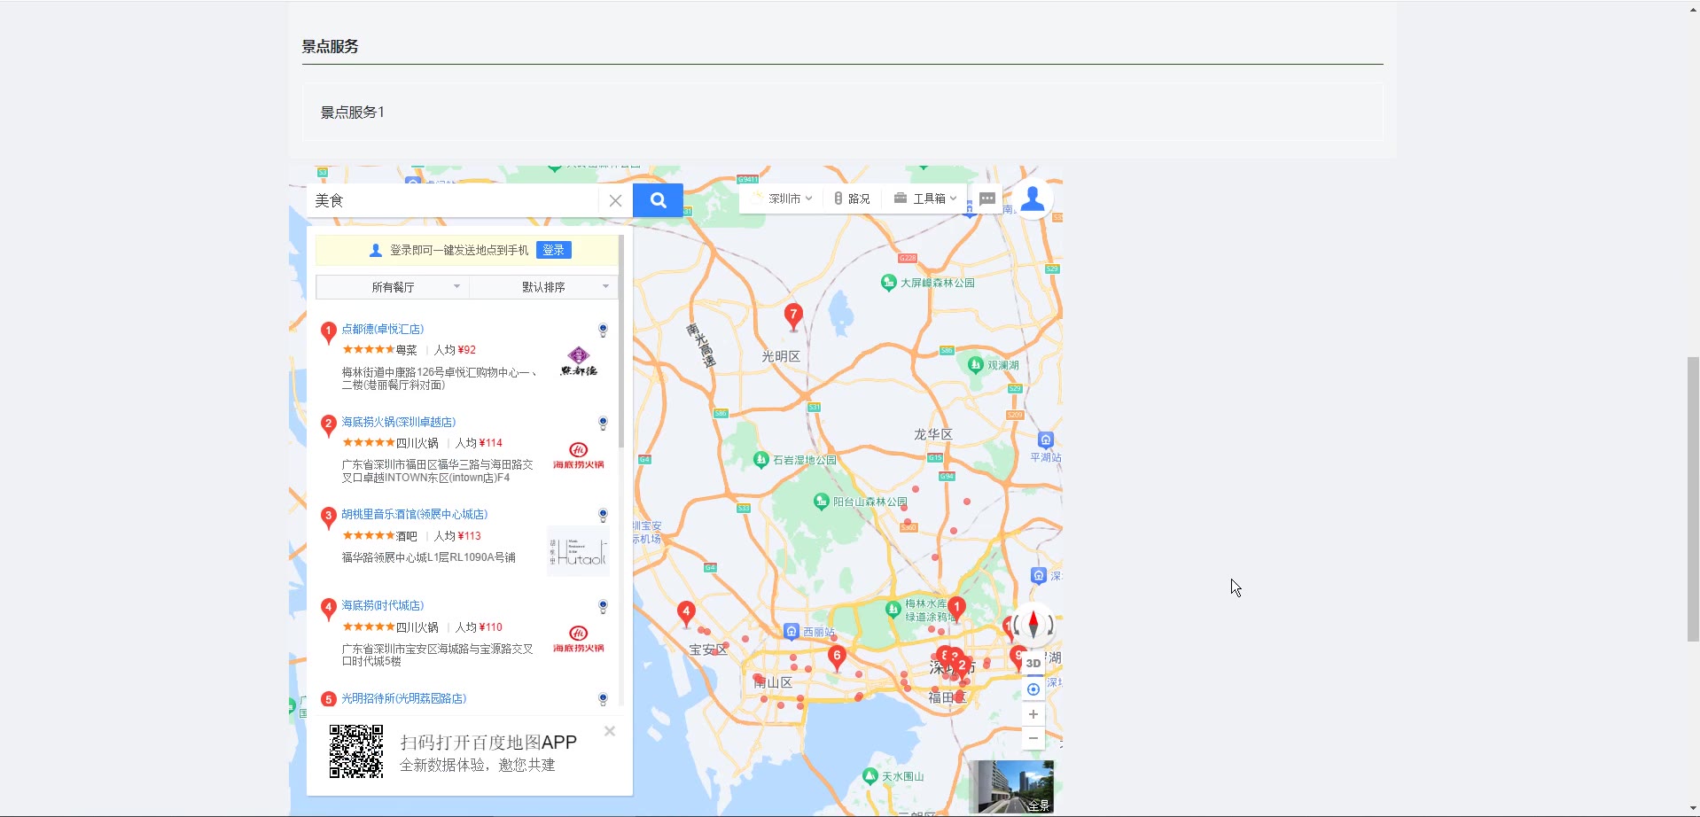The height and width of the screenshot is (817, 1700).
Task: Click the user avatar icon
Action: (x=1033, y=198)
